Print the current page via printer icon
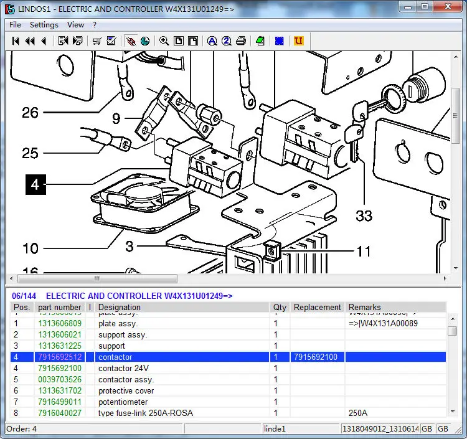The image size is (467, 439). pyautogui.click(x=241, y=41)
